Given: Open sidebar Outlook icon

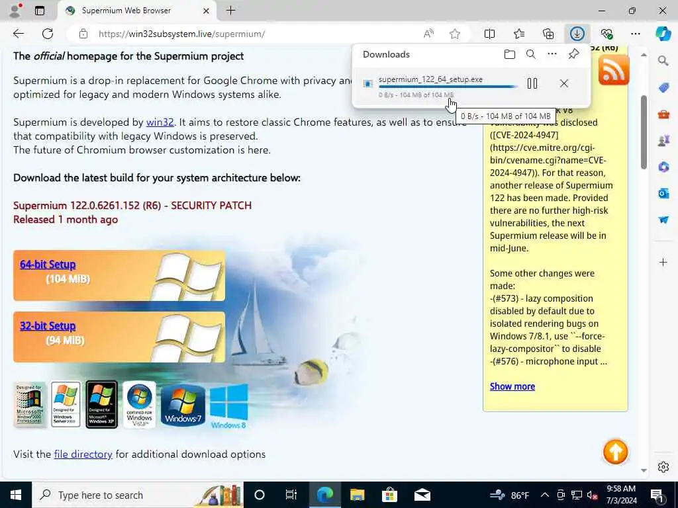Looking at the screenshot, I should tap(663, 193).
